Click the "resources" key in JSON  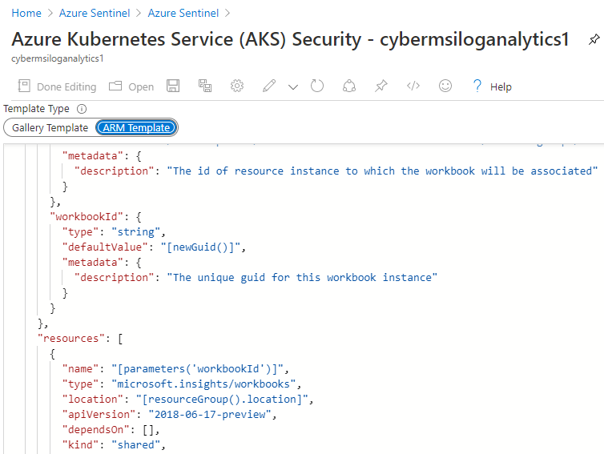(71, 339)
